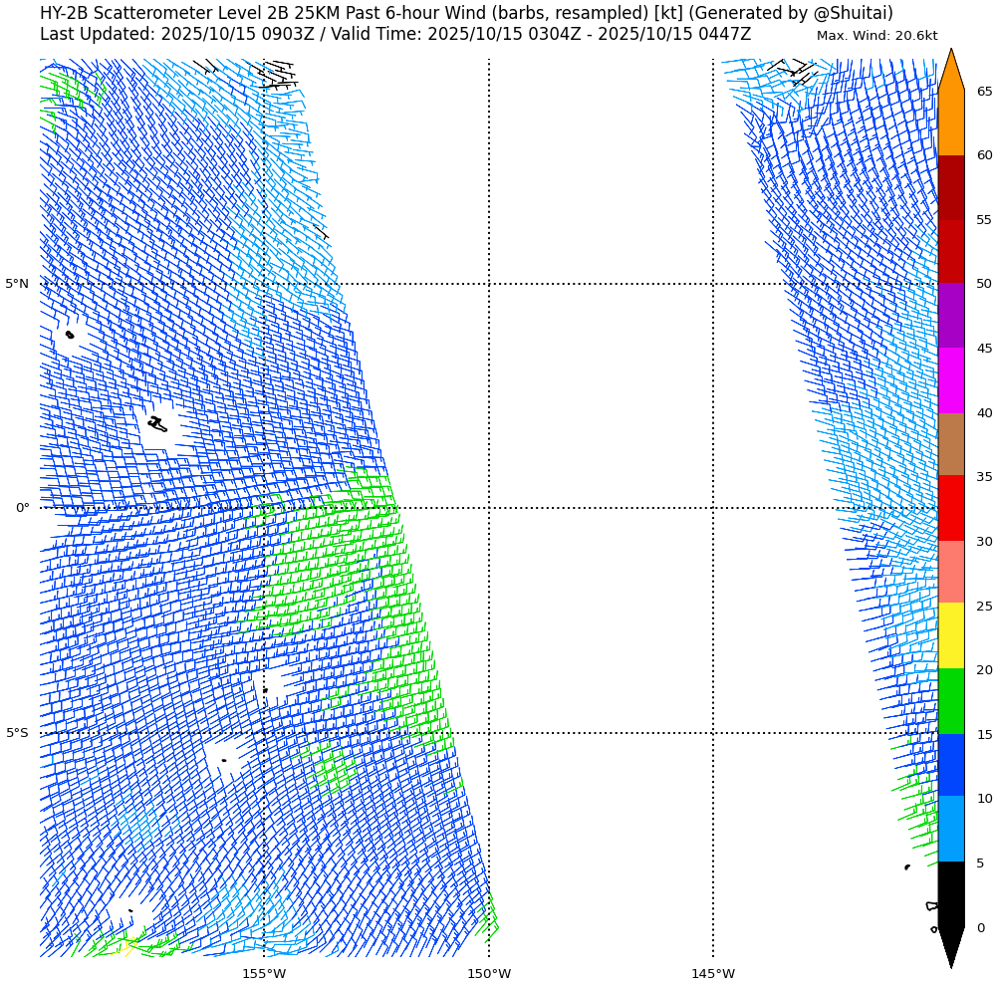Select the yellow 20–25 kt colorbar segment
The height and width of the screenshot is (985, 998).
point(951,636)
